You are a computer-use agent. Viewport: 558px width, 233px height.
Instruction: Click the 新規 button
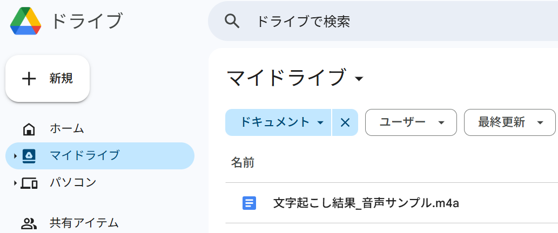point(48,79)
